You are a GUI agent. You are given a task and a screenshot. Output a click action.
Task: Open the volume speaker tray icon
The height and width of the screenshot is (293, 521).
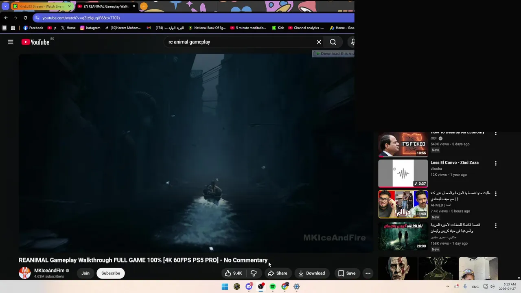coord(492,286)
